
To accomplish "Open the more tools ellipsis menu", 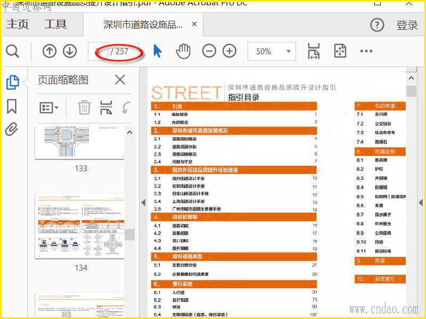I will pos(366,51).
